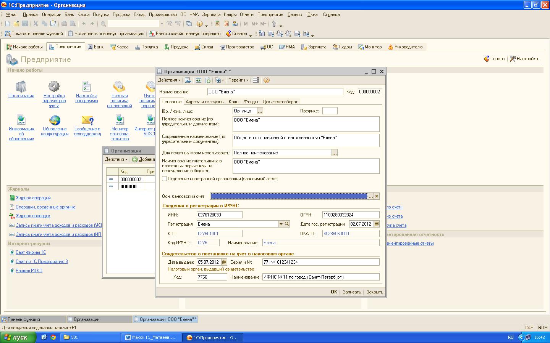The image size is (550, 343).
Task: Open calendar picker for Дата гос. регистрации
Action: tap(377, 224)
